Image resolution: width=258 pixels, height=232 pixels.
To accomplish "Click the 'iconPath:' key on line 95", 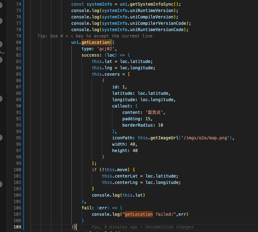I will pyautogui.click(x=123, y=138).
